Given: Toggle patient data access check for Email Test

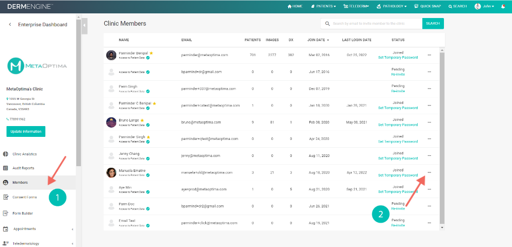Looking at the screenshot, I should coord(147,225).
